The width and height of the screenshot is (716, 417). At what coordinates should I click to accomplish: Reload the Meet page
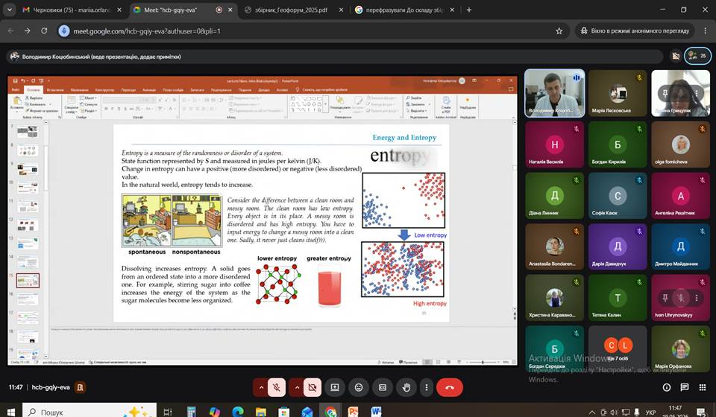pyautogui.click(x=44, y=31)
